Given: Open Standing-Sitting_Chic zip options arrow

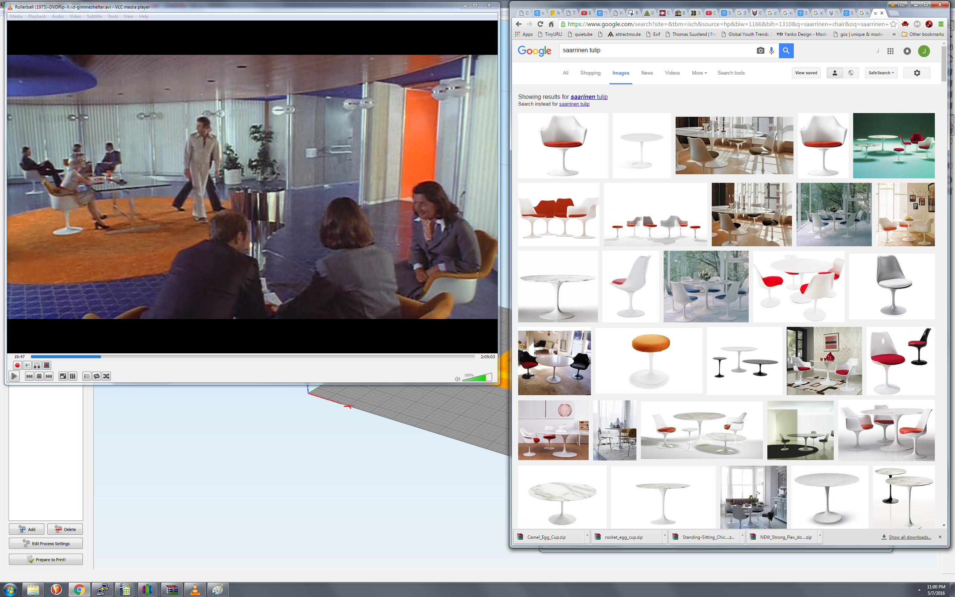Looking at the screenshot, I should [742, 537].
